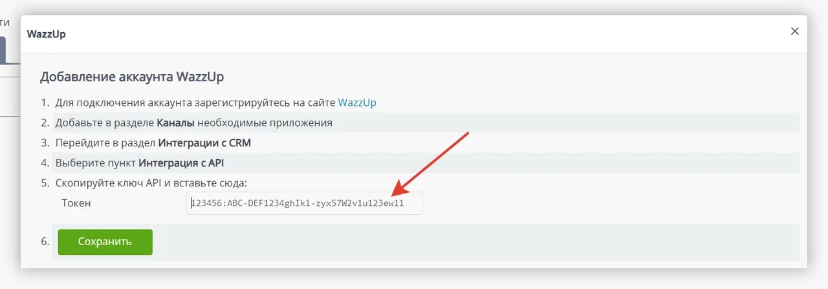Click the WazzUp dialog title bar text

tap(46, 34)
